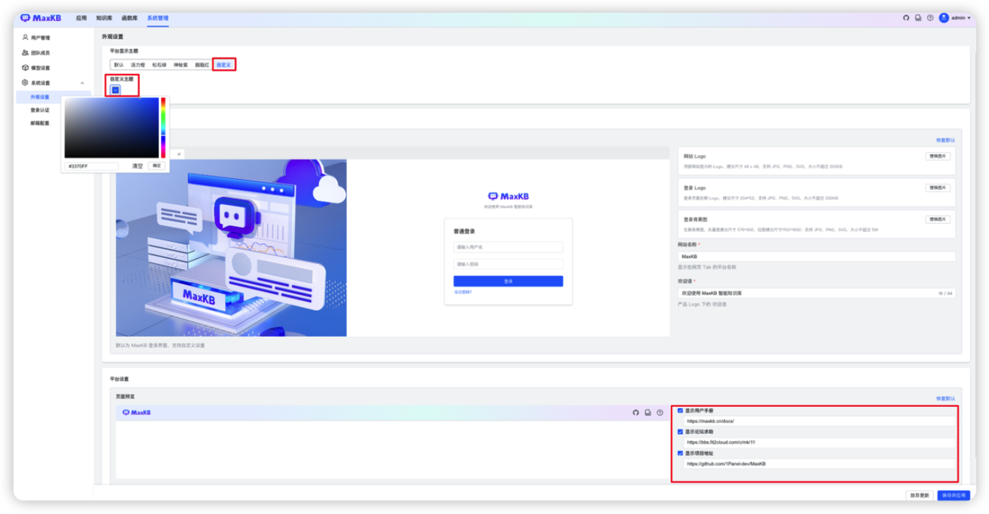Click the manual icon in the page preview bar
This screenshot has height=514, width=989.
coord(648,413)
